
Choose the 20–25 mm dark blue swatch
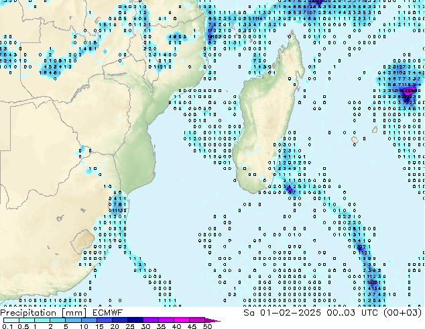click(120, 320)
